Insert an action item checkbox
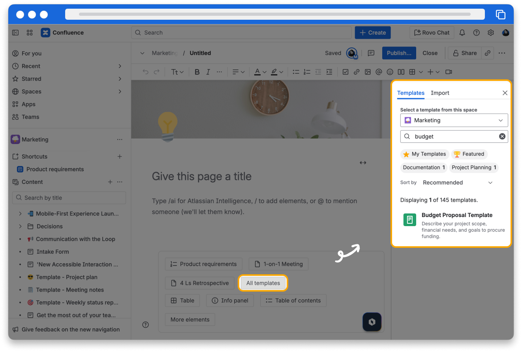Viewport: 522px width, 352px height. [345, 72]
